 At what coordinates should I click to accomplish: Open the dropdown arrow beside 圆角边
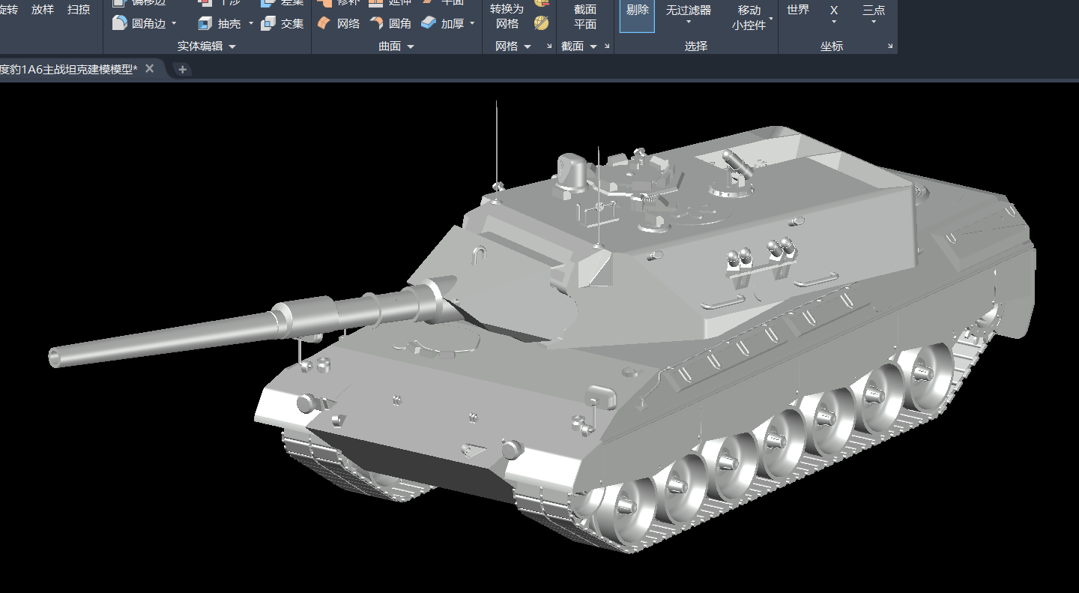(174, 23)
